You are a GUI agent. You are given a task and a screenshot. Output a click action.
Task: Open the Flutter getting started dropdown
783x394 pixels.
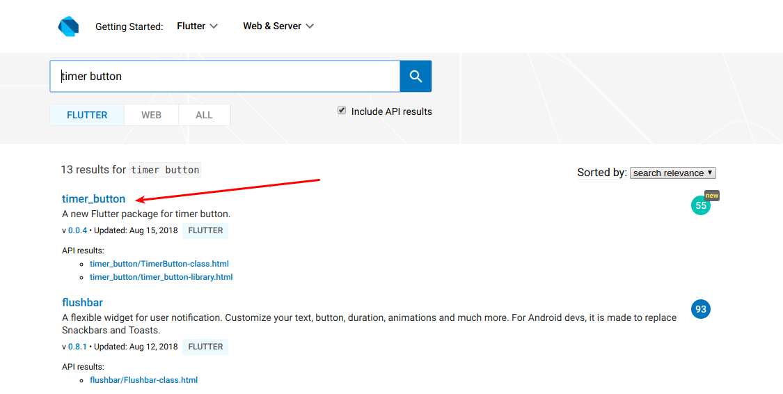pyautogui.click(x=197, y=26)
